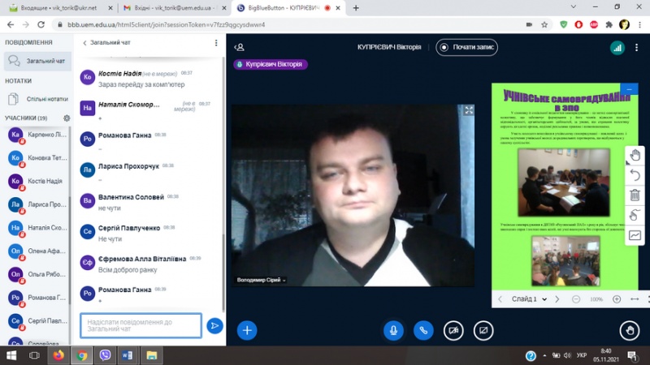Image resolution: width=650 pixels, height=365 pixels.
Task: Open the connection status signal icon
Action: point(617,47)
